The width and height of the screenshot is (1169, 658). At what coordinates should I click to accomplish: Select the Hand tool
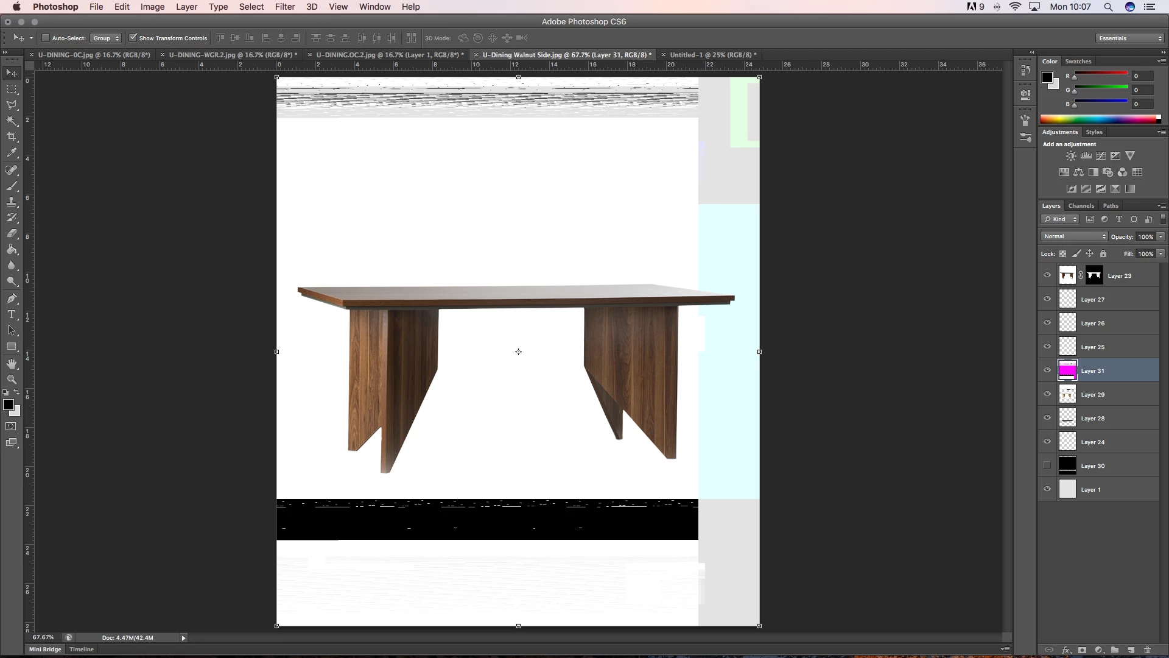coord(12,364)
